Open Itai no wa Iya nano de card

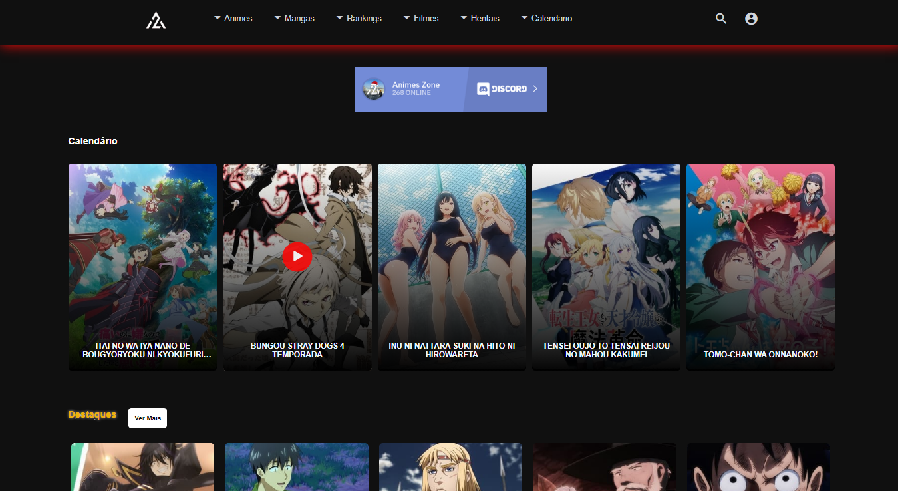pyautogui.click(x=142, y=267)
